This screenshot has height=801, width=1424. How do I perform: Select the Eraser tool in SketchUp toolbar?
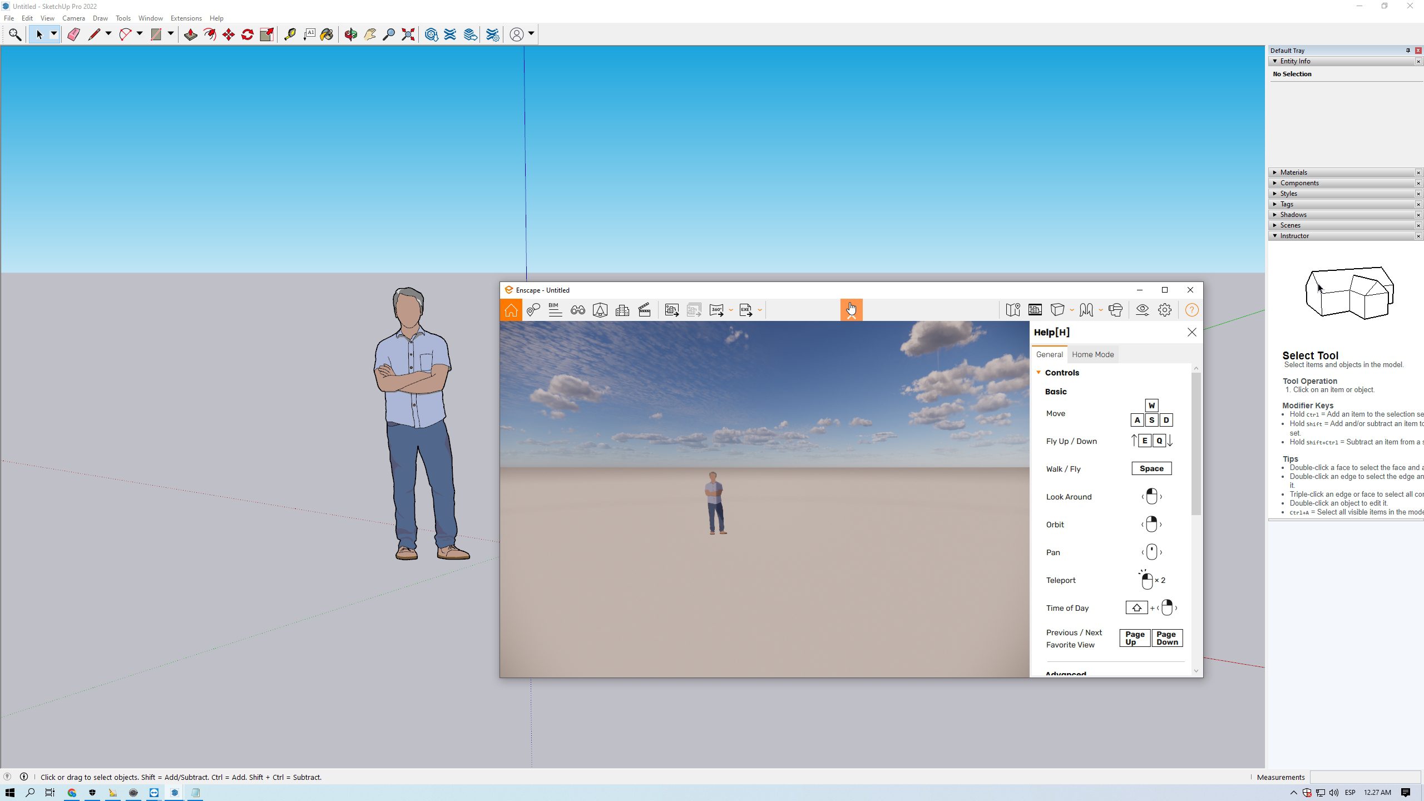click(x=73, y=34)
